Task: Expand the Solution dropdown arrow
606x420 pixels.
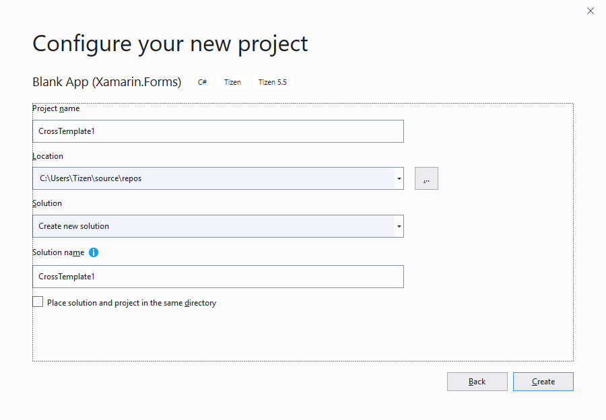Action: coord(399,226)
